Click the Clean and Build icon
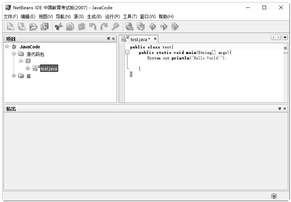Viewport: 291px width, 202px height. pyautogui.click(x=141, y=27)
